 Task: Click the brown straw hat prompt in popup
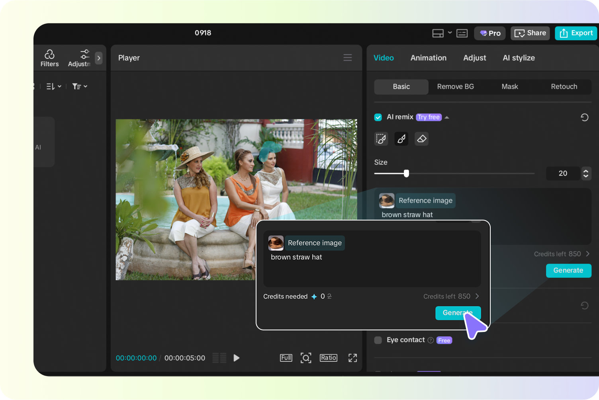296,257
